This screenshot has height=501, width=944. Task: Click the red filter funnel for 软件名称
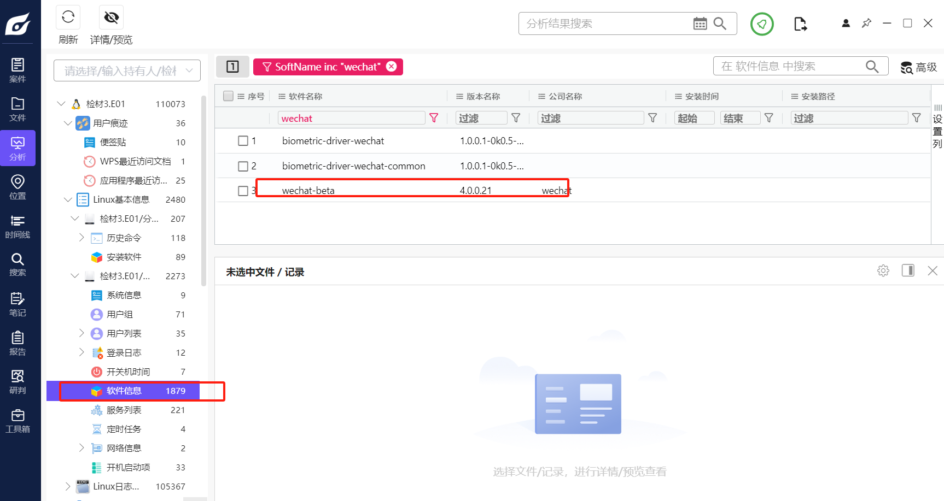434,118
